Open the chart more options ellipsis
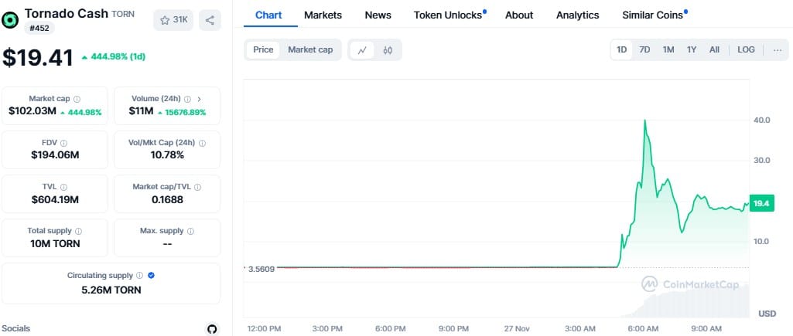 tap(778, 49)
